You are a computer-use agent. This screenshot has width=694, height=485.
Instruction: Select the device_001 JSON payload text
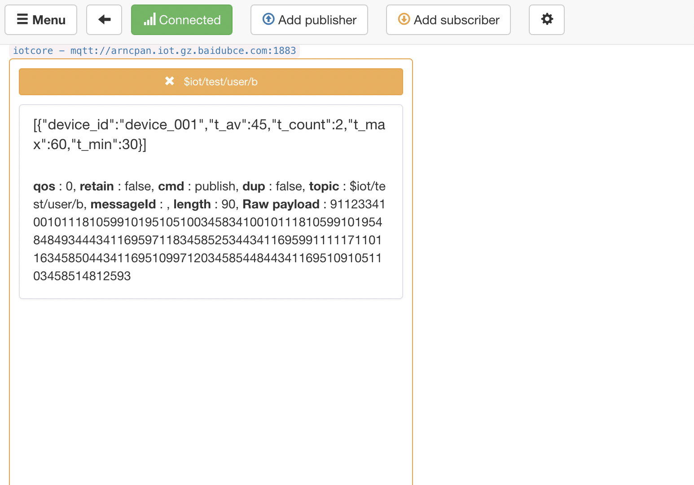click(209, 134)
